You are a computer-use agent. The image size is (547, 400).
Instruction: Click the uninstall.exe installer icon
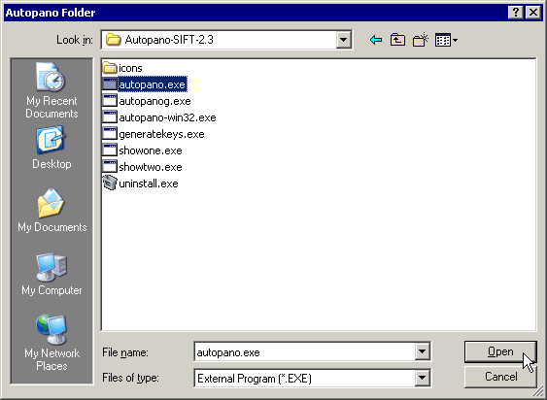click(x=109, y=183)
